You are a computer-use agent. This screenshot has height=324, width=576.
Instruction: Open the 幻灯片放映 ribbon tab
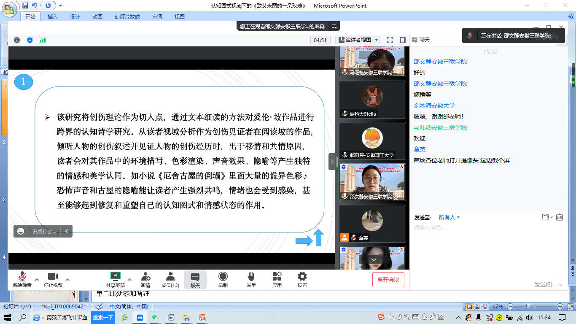tap(127, 16)
